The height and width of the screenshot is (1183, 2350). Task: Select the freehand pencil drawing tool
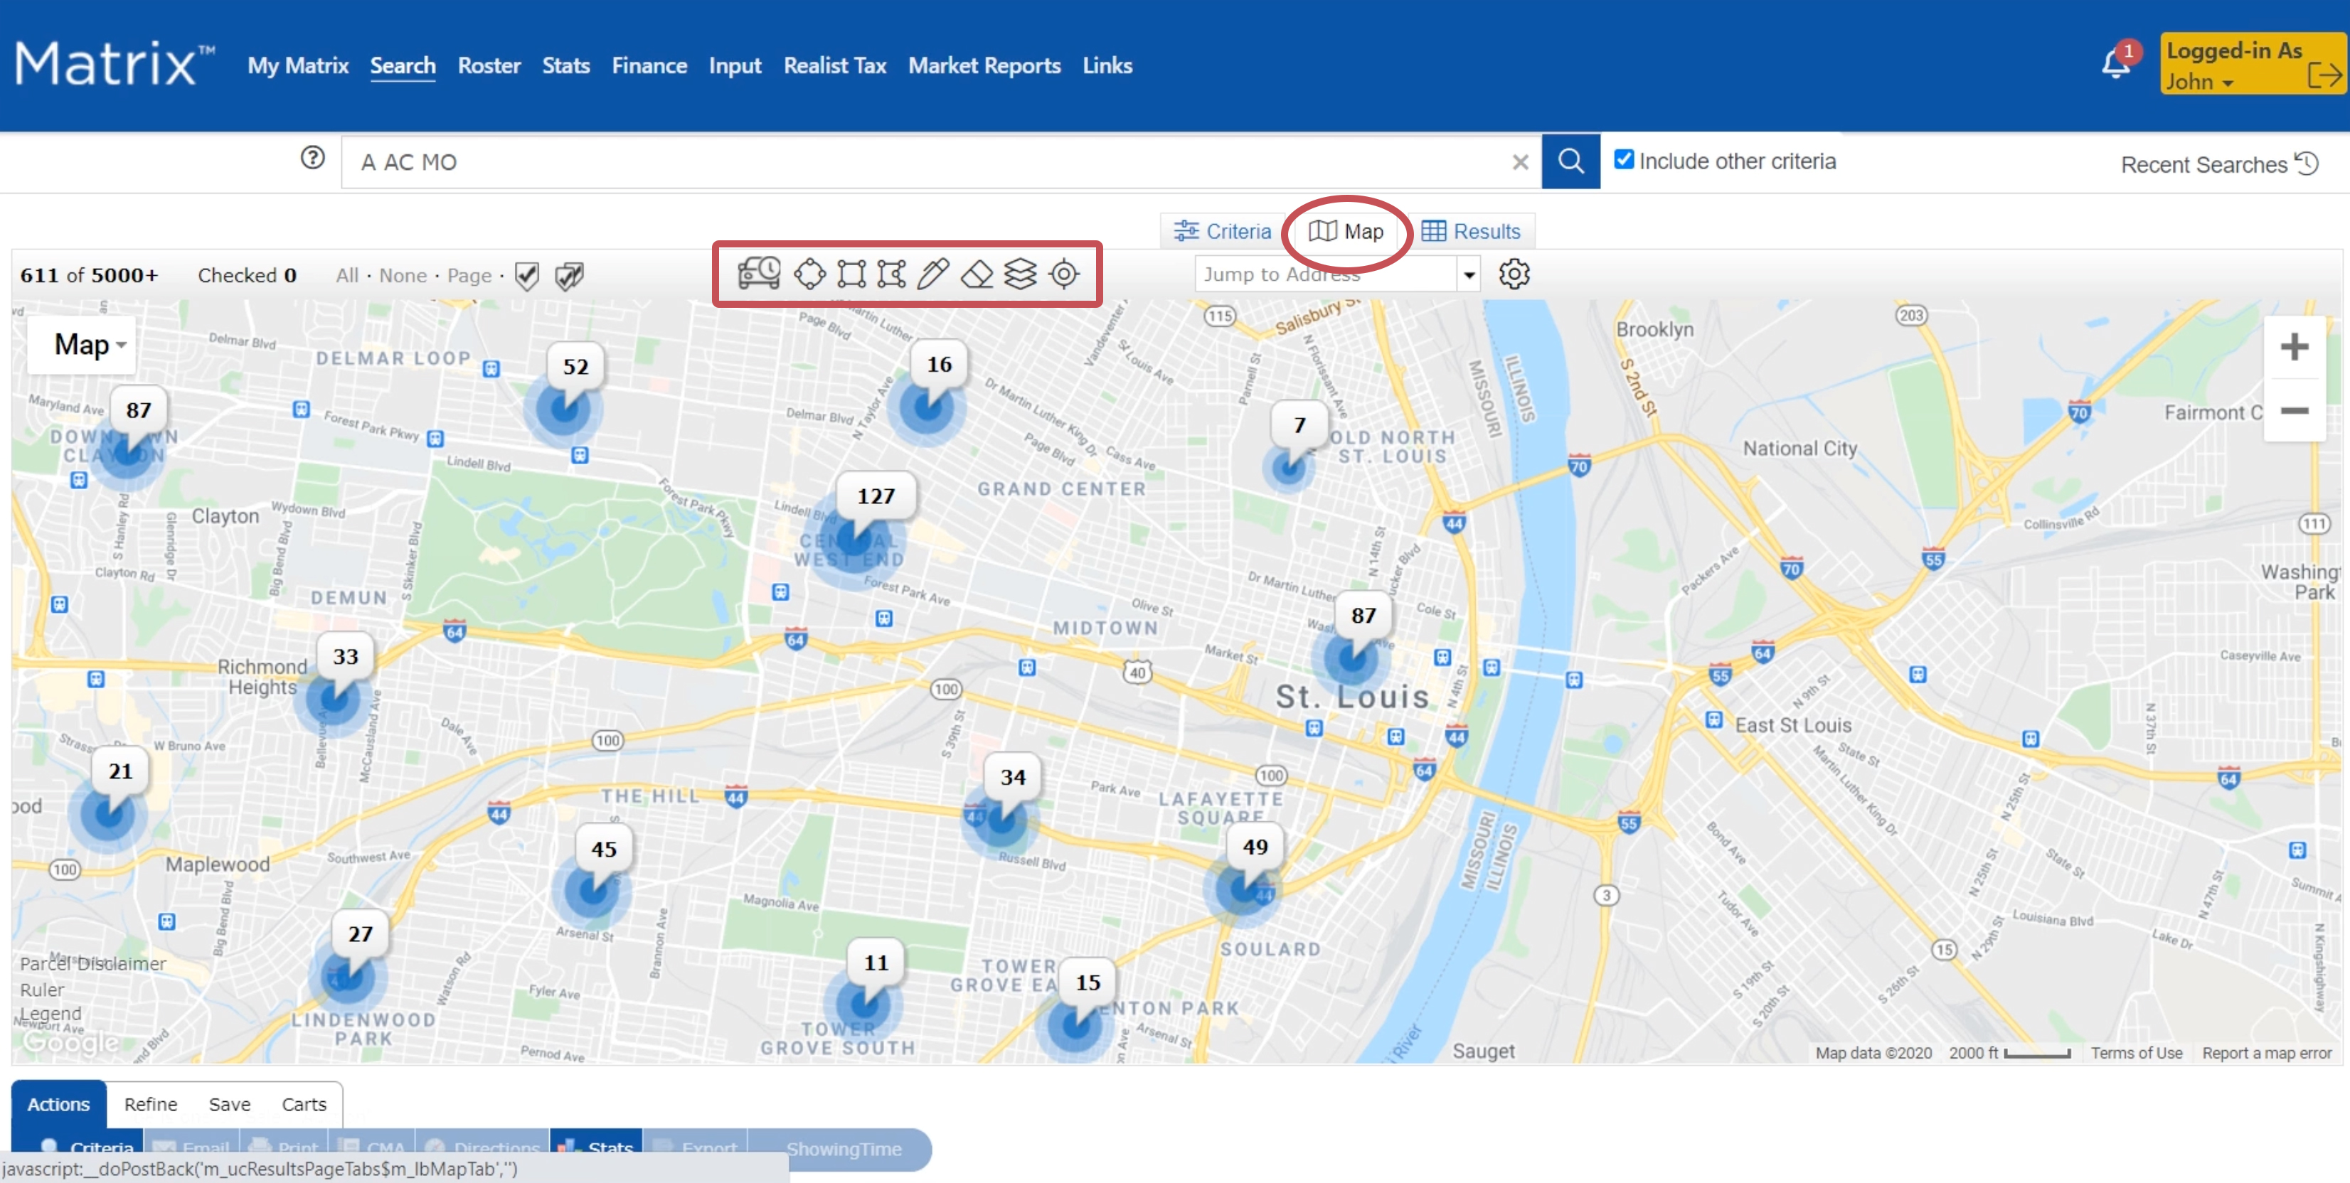[932, 274]
